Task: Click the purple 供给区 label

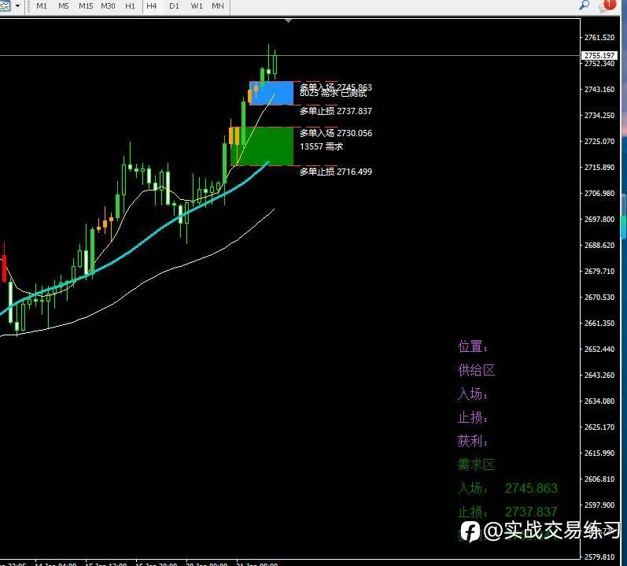Action: [x=476, y=370]
